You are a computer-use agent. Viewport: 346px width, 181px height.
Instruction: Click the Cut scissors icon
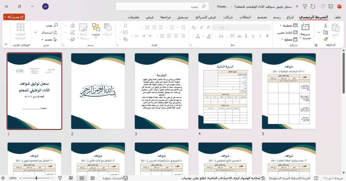pyautogui.click(x=326, y=26)
